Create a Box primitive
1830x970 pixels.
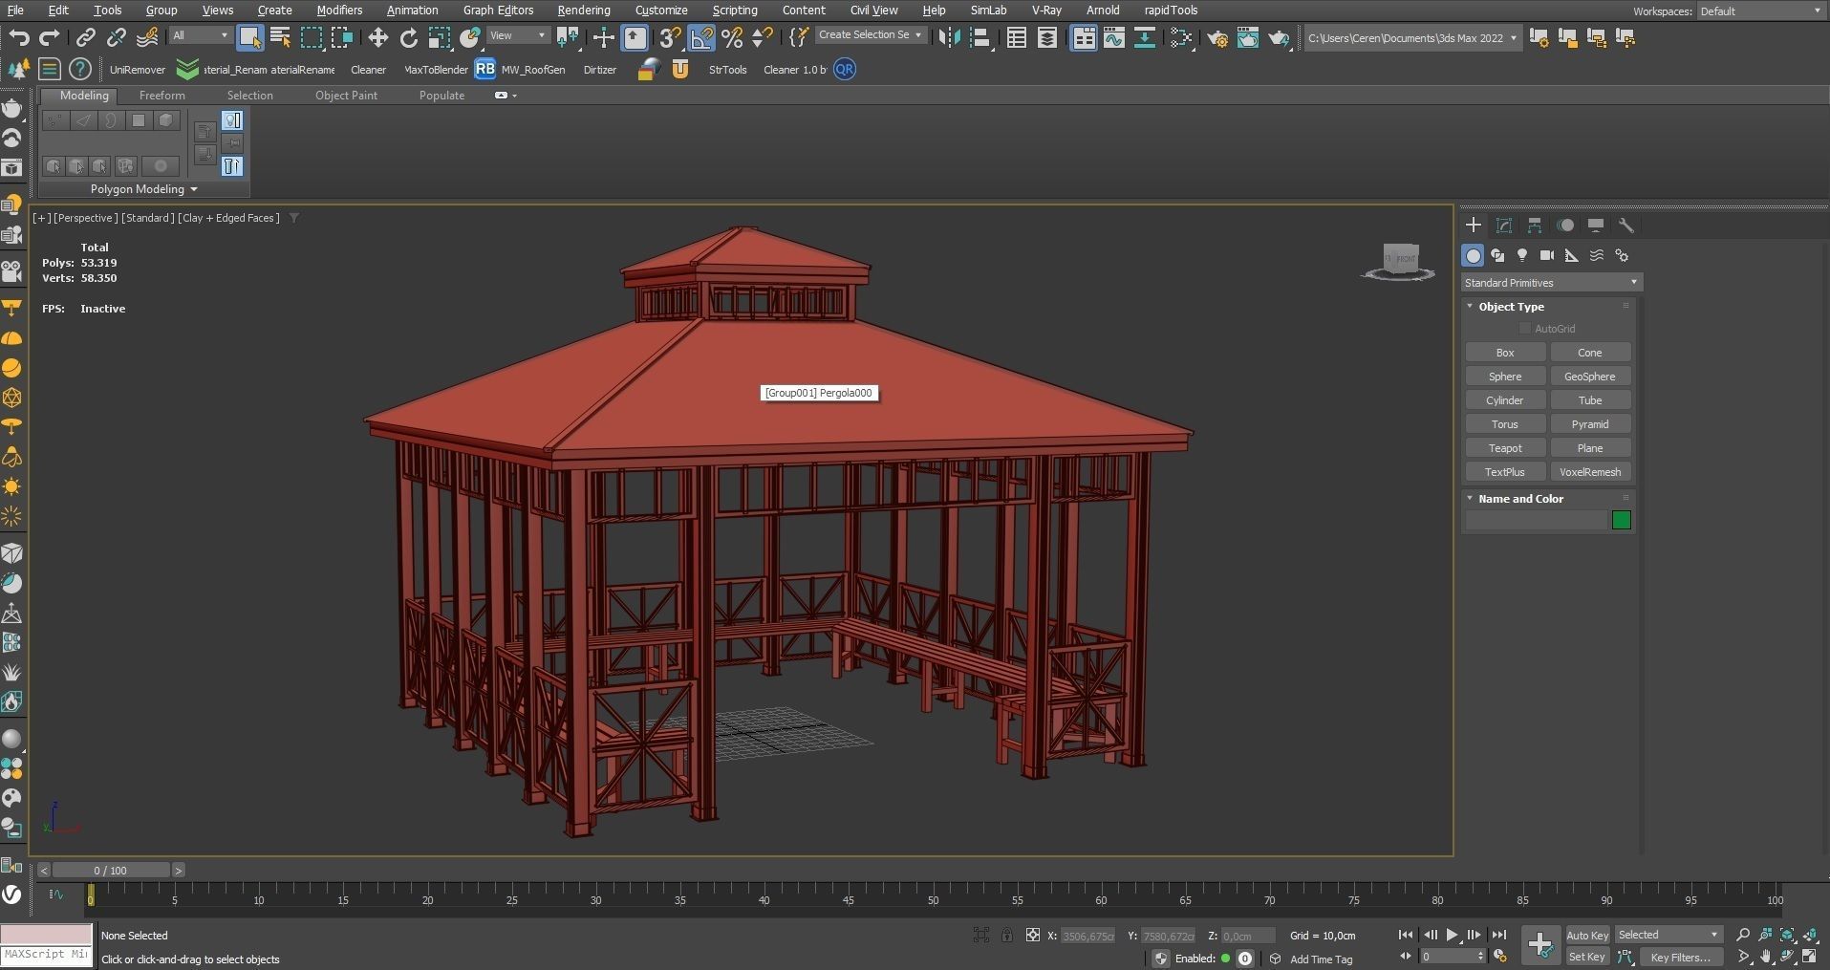pyautogui.click(x=1505, y=353)
